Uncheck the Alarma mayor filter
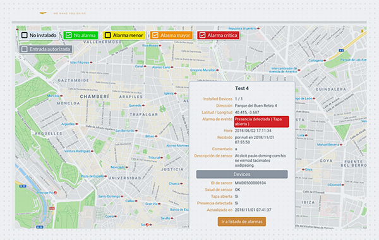Screen dimensions: 379x240 tap(155, 35)
